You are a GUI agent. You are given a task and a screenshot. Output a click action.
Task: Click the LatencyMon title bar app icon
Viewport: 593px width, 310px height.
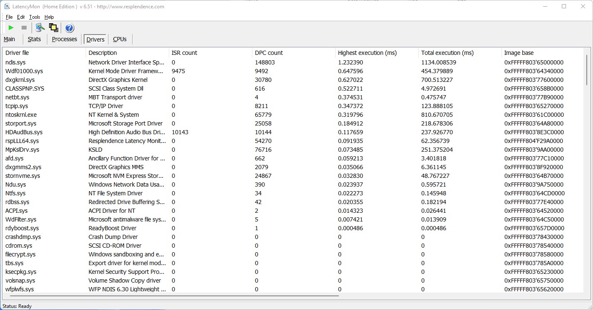tap(7, 7)
